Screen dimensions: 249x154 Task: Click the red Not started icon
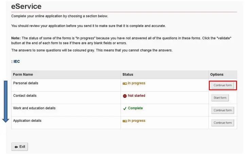pyautogui.click(x=125, y=96)
